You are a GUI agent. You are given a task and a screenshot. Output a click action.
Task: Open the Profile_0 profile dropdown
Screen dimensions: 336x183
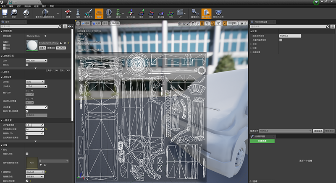click(x=285, y=131)
